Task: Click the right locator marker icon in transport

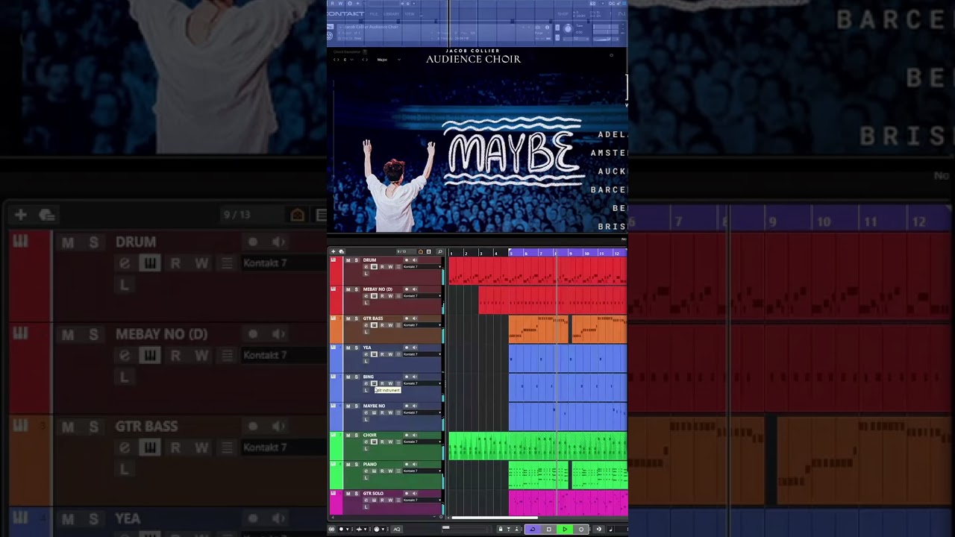Action: point(516,530)
